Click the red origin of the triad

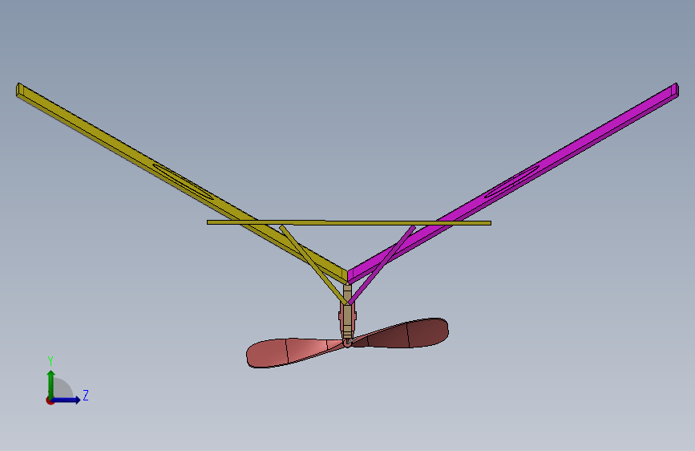pos(50,400)
